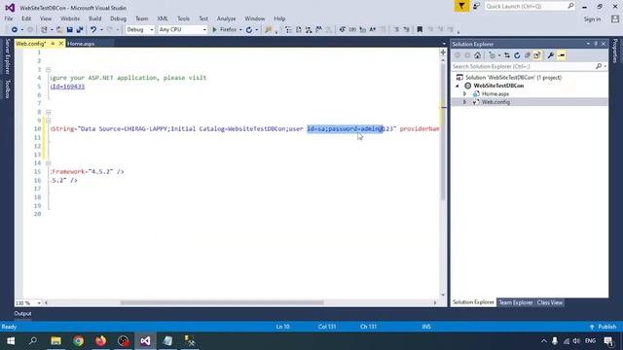Click the editor vertical scrollbar thumb
Screen dimensions: 623x350
(443, 132)
